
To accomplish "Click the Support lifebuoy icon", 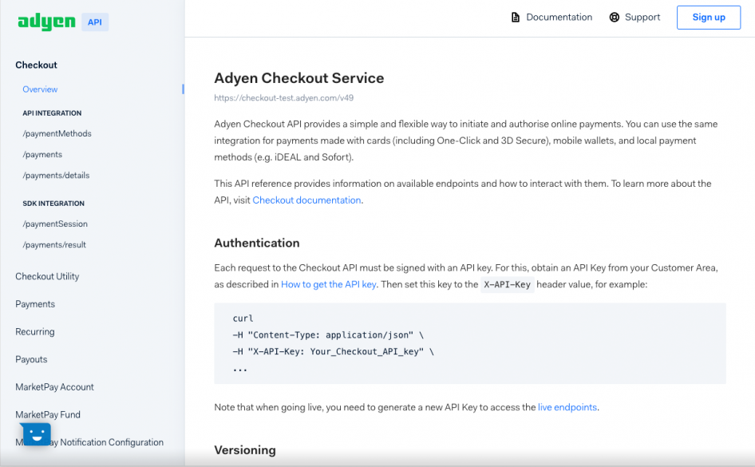I will pyautogui.click(x=615, y=18).
